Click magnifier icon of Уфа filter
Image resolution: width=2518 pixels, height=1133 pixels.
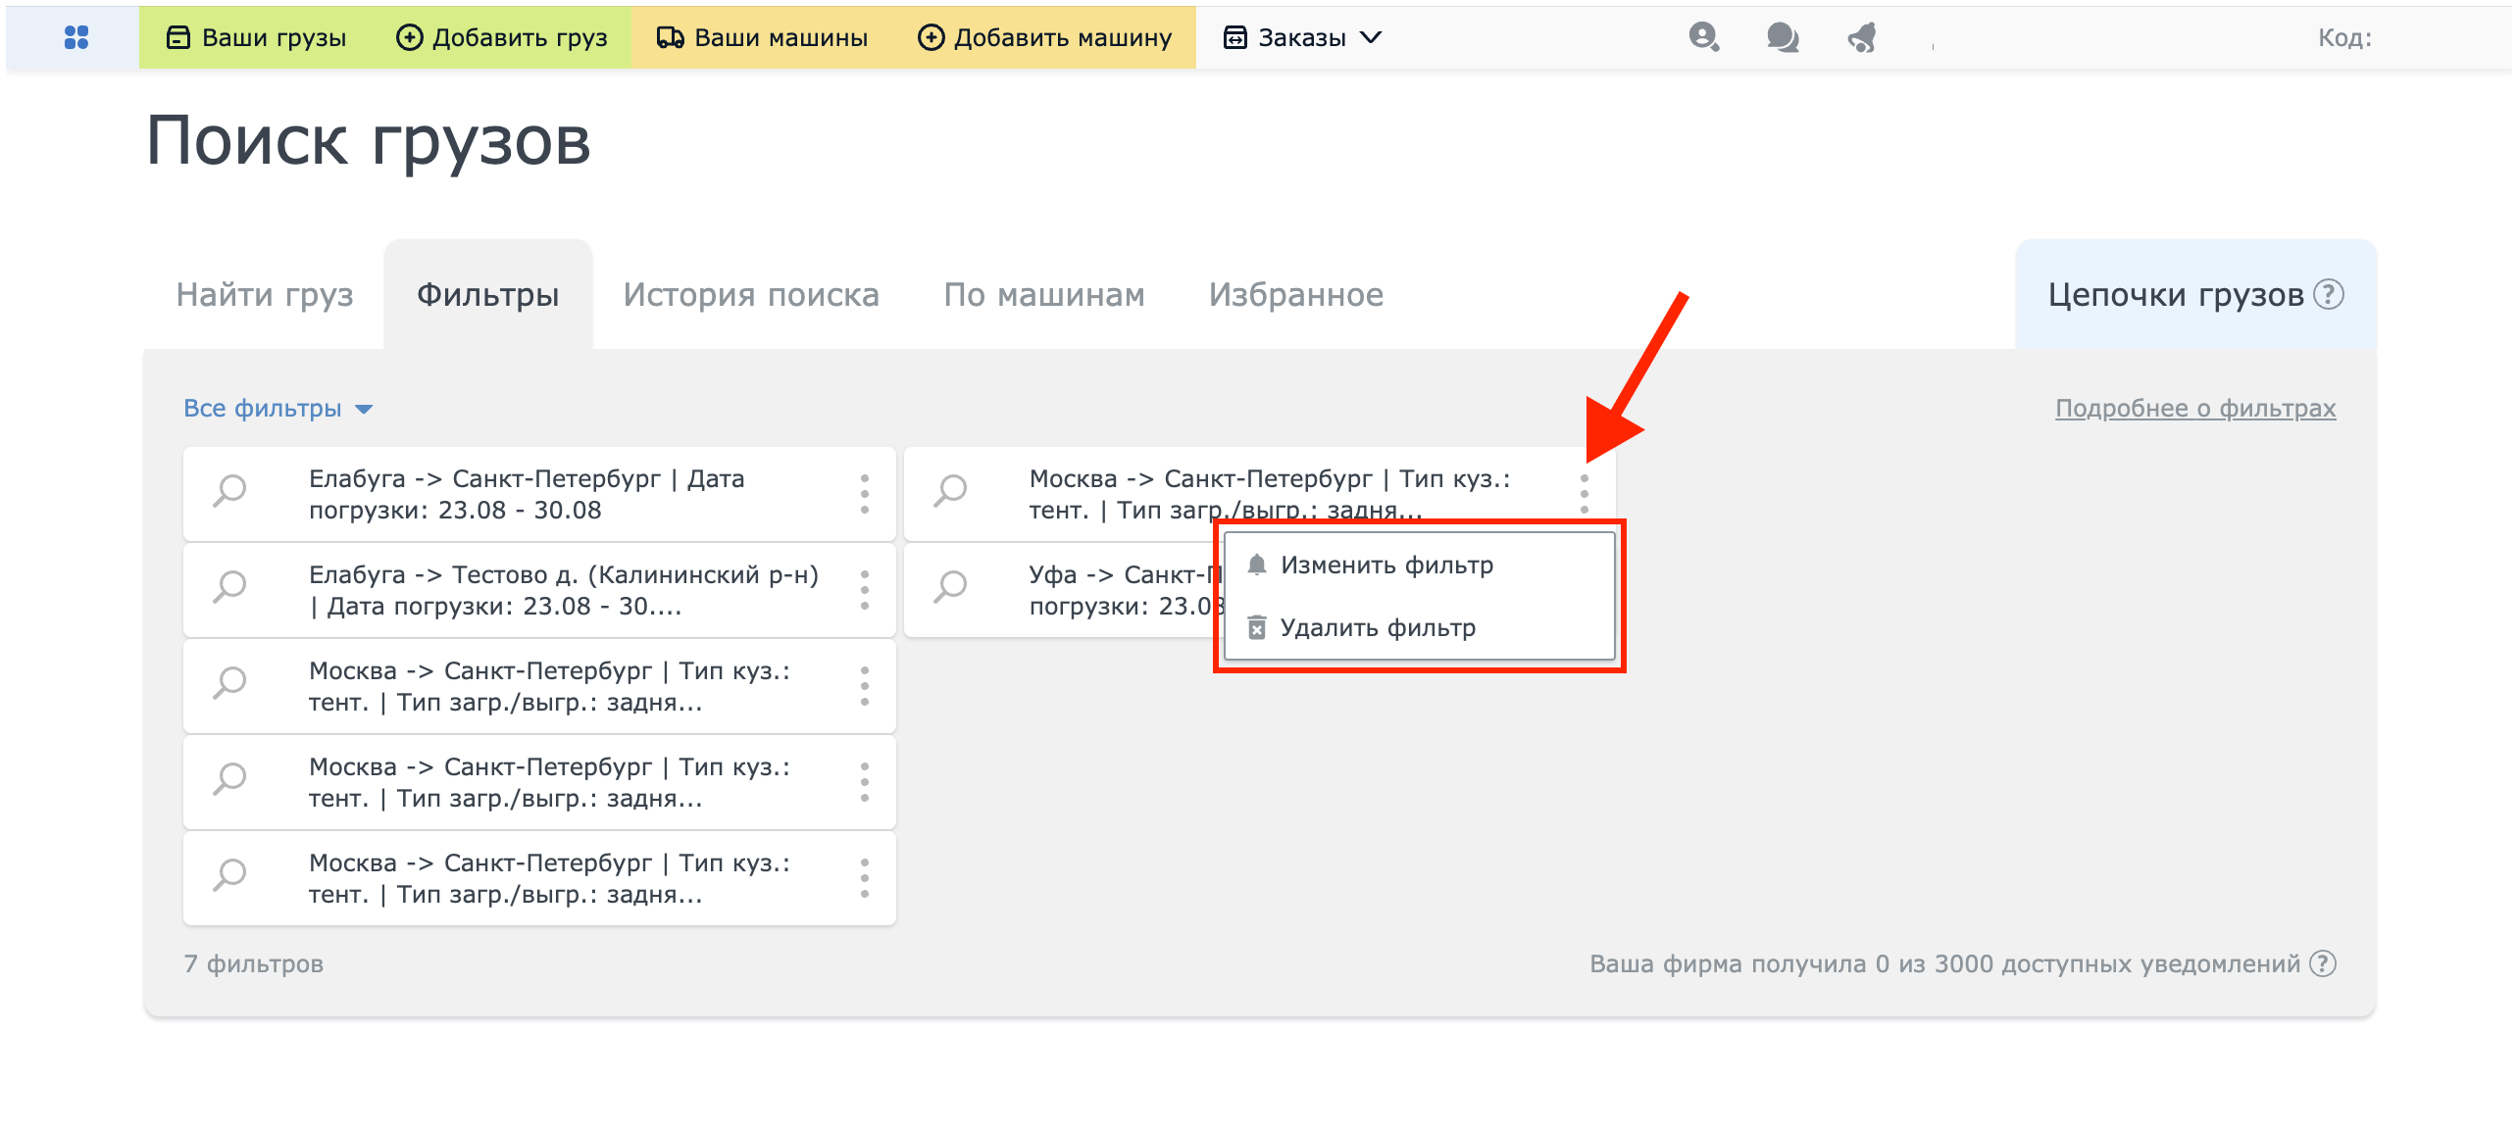(950, 587)
